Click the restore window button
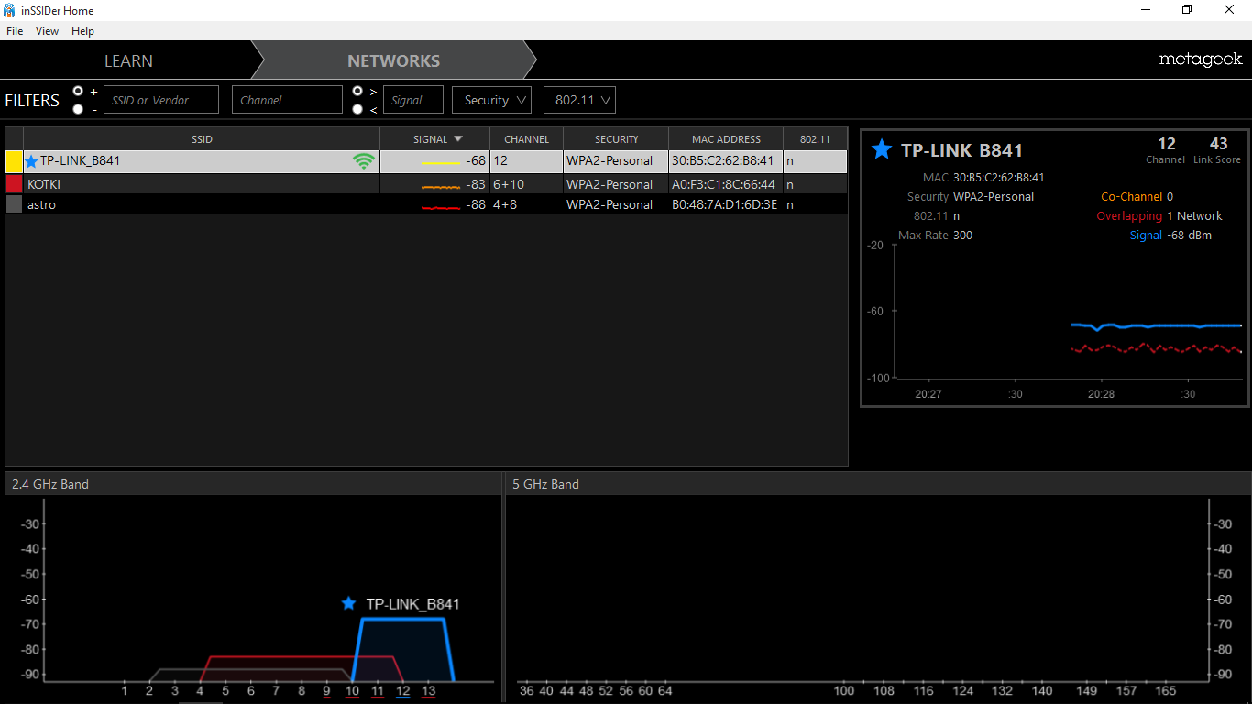The height and width of the screenshot is (704, 1252). (1187, 10)
